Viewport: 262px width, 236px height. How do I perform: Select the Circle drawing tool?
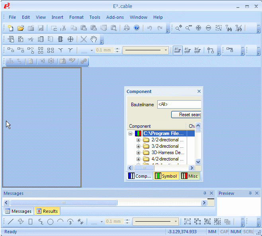50,222
